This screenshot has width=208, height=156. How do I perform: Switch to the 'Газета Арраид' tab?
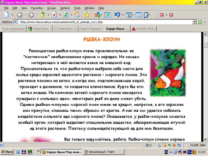click(91, 29)
